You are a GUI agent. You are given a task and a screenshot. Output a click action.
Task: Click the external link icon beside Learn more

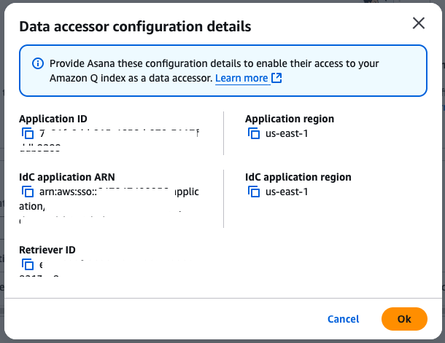(276, 78)
